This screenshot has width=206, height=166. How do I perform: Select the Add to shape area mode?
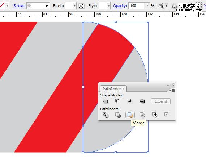(106, 101)
